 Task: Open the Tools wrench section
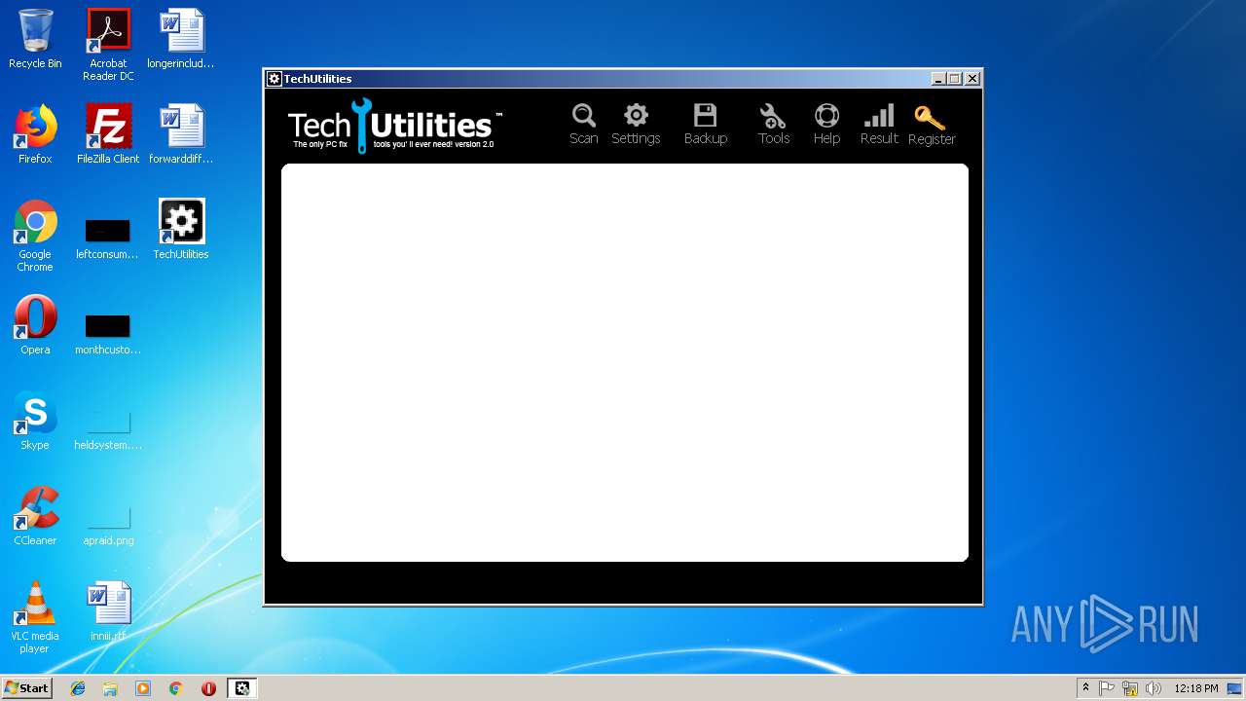774,125
